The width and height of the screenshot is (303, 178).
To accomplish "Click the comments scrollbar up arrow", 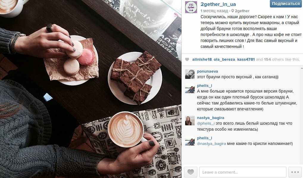I will click(x=302, y=68).
